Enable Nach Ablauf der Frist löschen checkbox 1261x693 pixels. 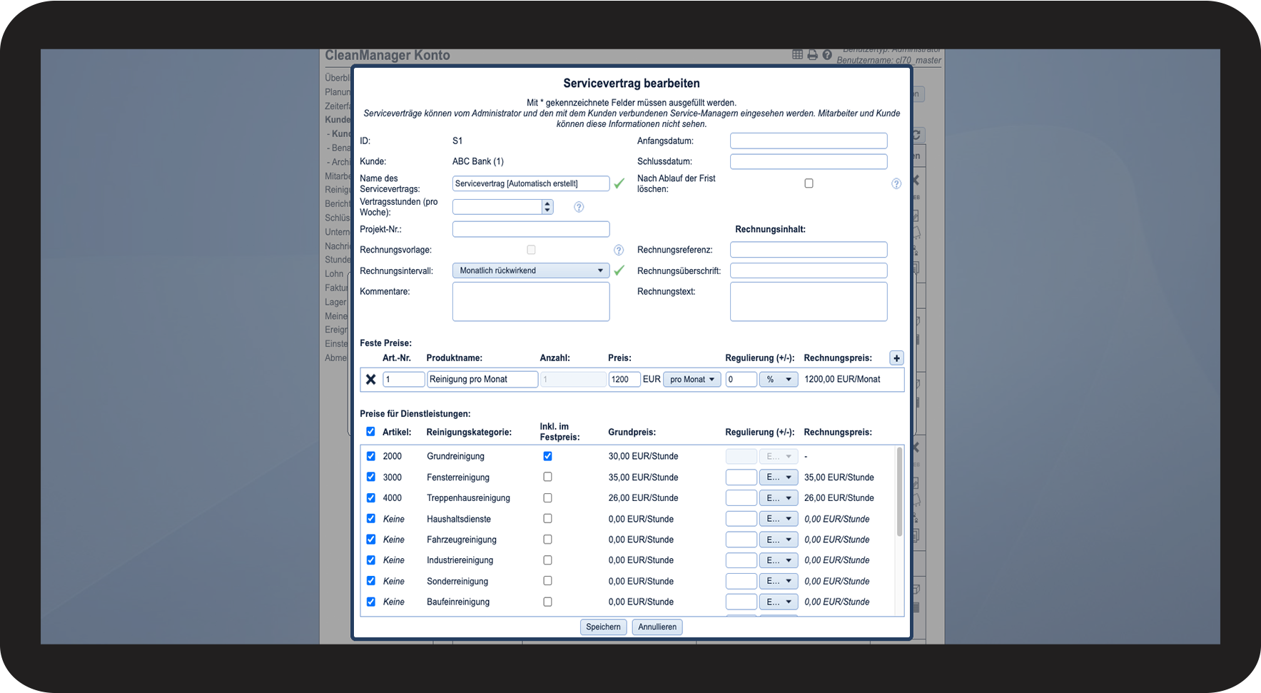tap(809, 183)
